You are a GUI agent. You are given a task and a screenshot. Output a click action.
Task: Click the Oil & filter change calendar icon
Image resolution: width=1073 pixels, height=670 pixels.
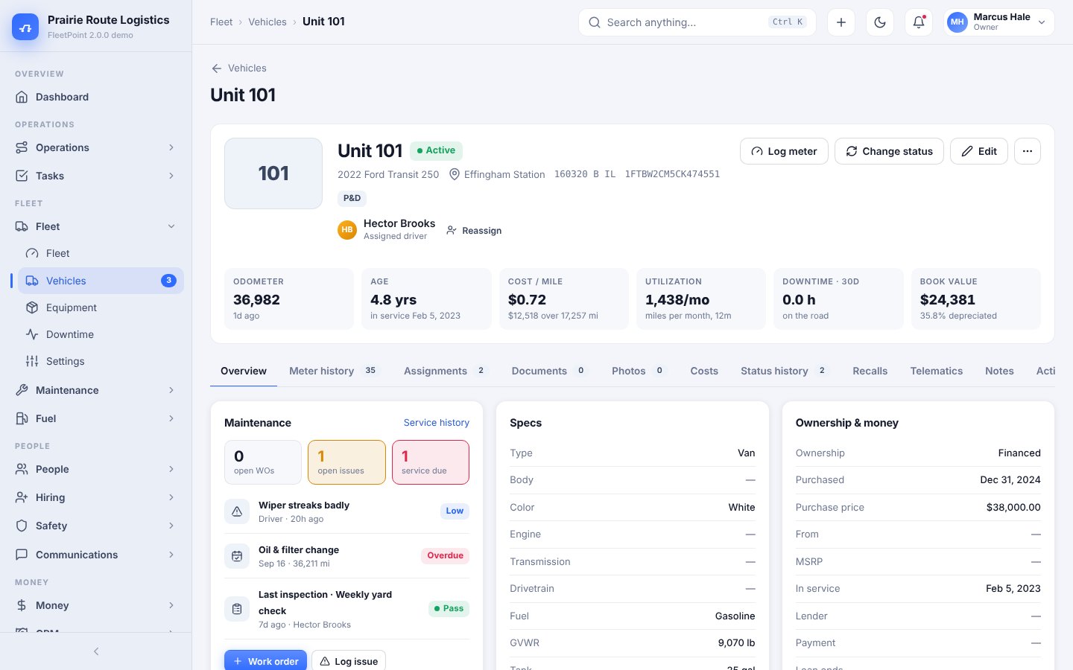[x=237, y=556]
